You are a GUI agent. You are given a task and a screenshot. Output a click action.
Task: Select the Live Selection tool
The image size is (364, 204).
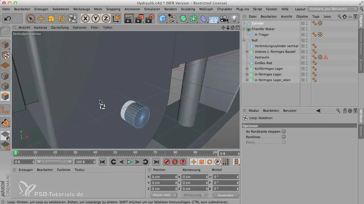pyautogui.click(x=31, y=19)
